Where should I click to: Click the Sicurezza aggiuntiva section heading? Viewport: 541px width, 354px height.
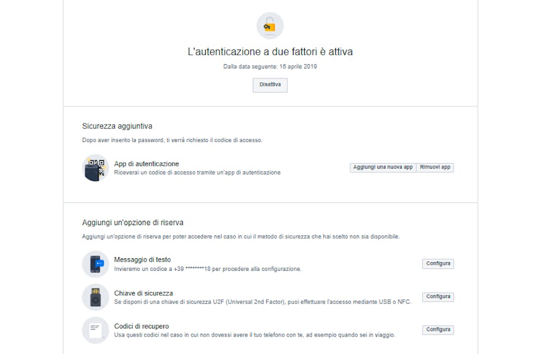pyautogui.click(x=117, y=126)
